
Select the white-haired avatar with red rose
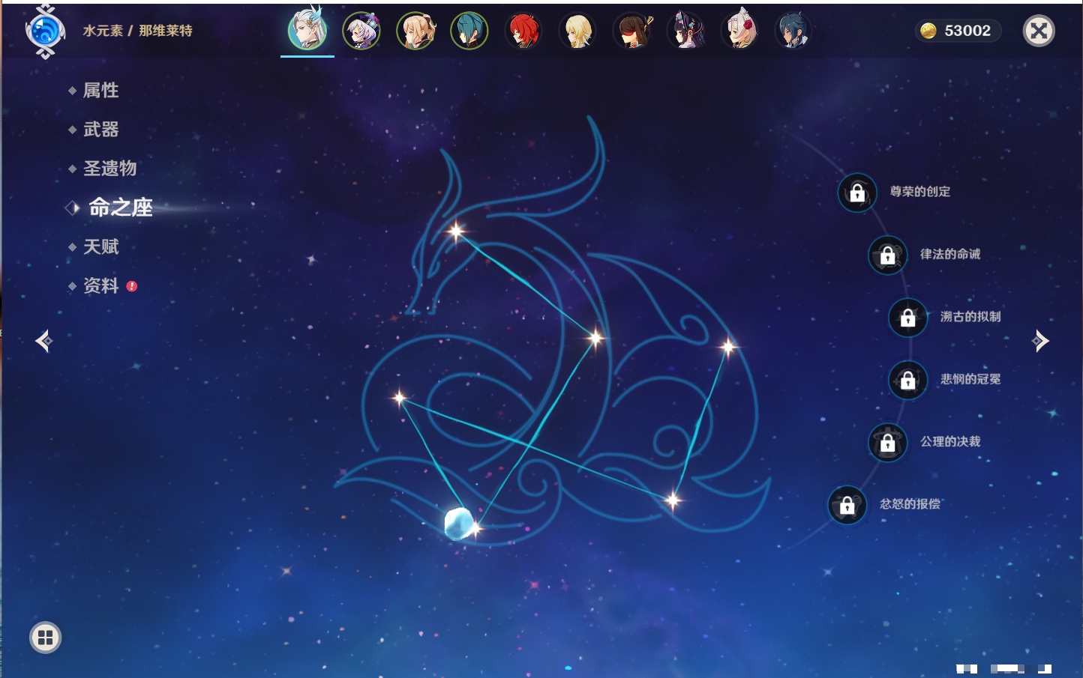click(x=740, y=31)
